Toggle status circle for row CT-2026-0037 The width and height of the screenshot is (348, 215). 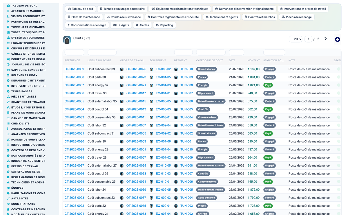pyautogui.click(x=338, y=85)
